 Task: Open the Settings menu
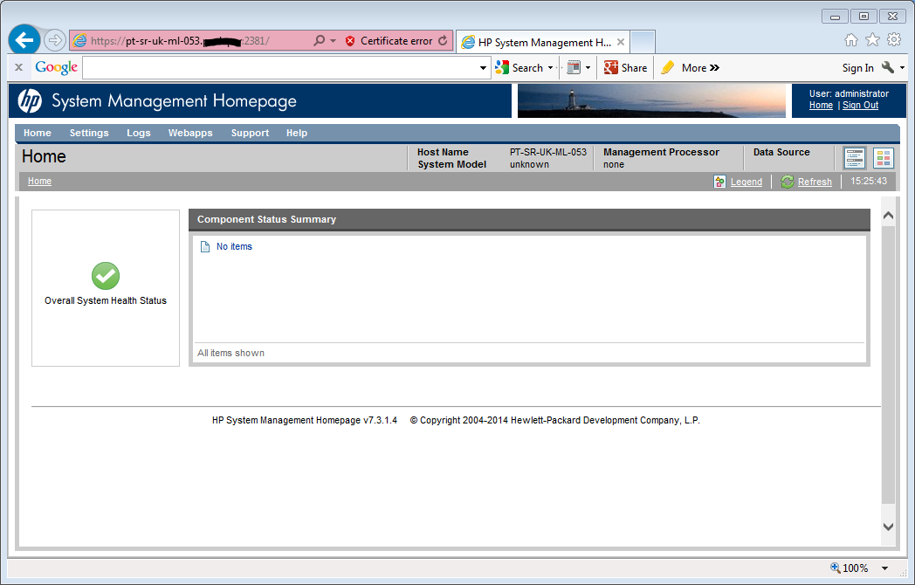[89, 133]
